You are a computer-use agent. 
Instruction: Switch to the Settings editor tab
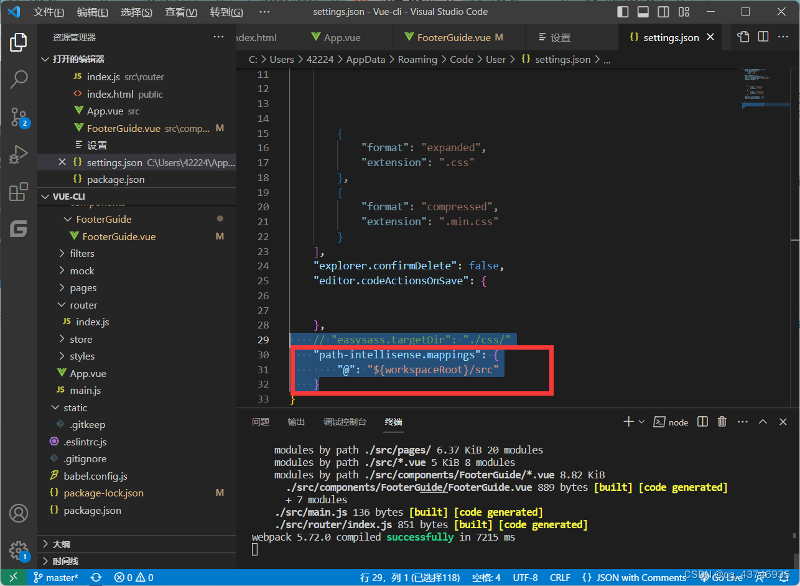572,37
